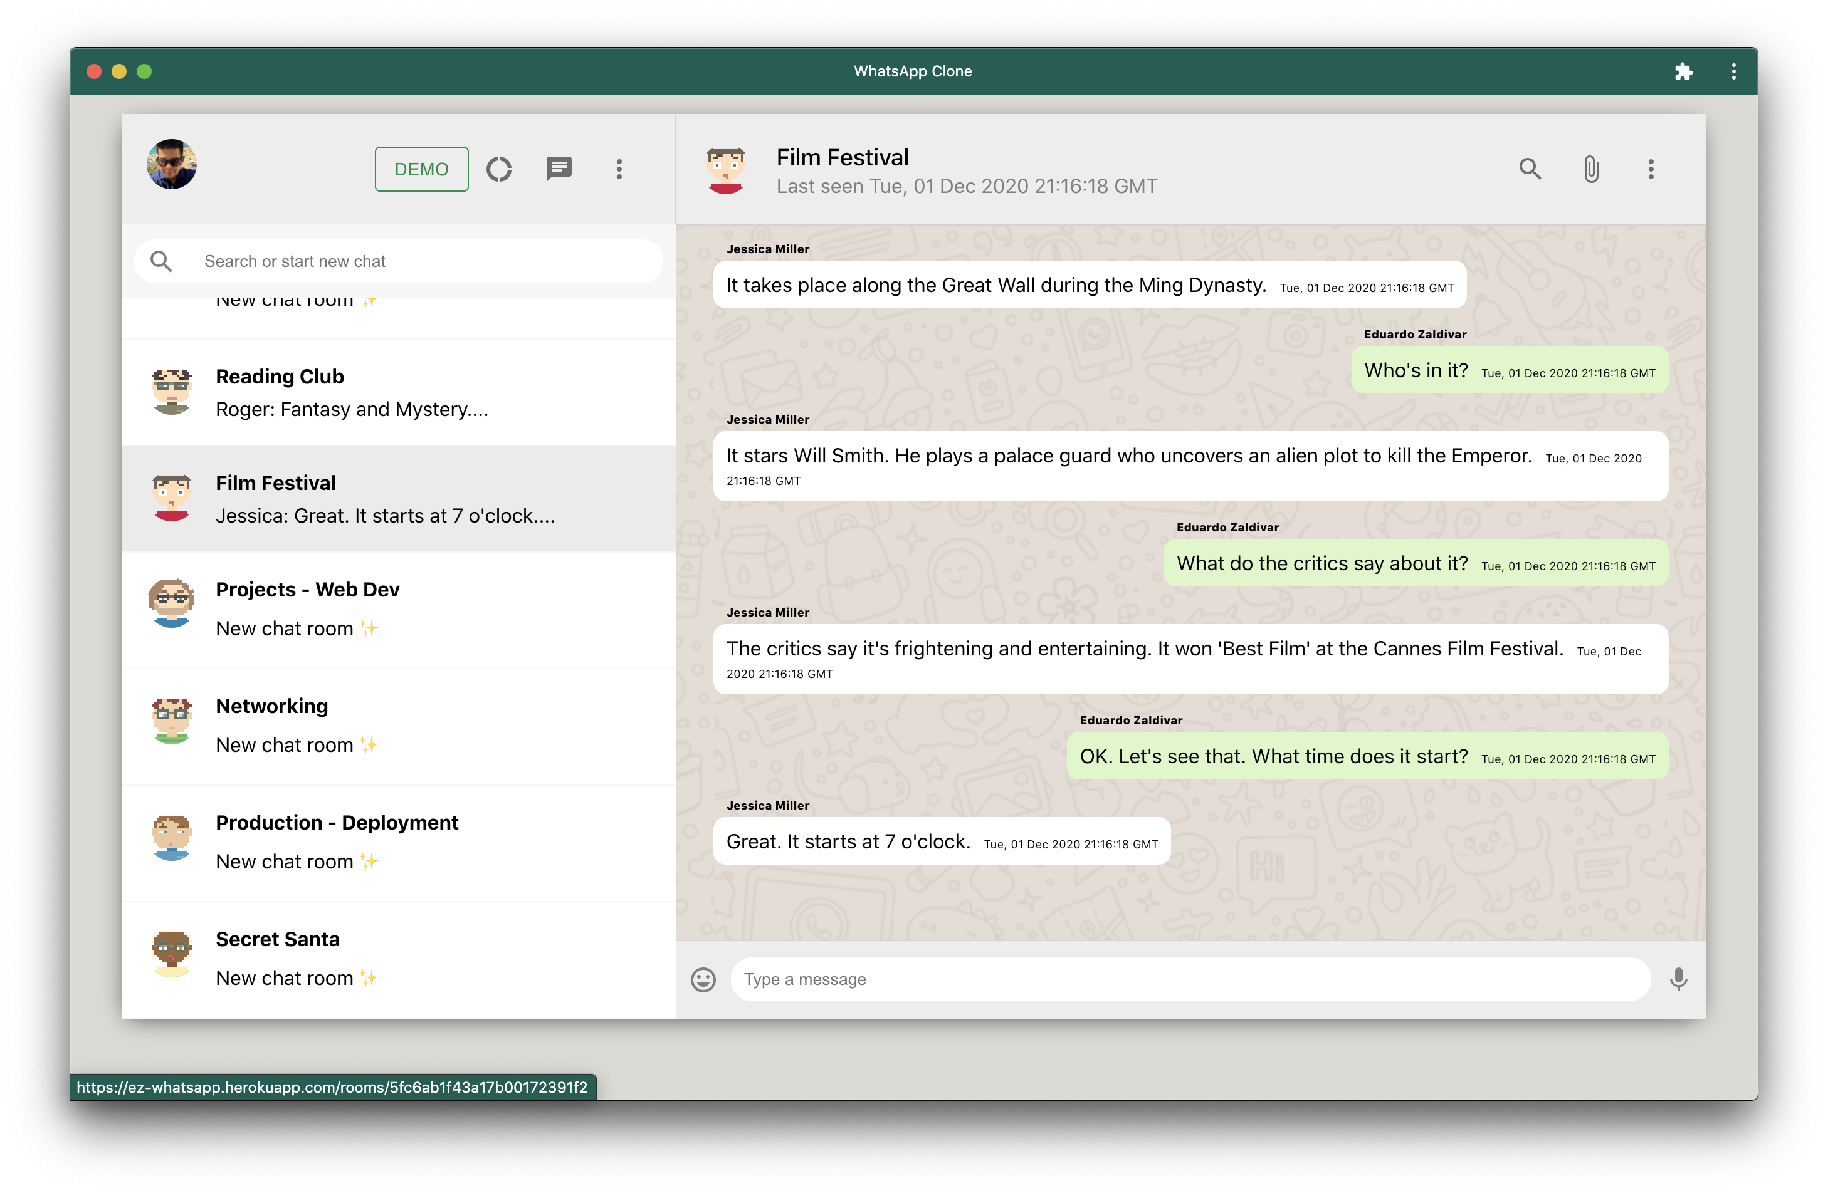Click Film Festival avatar in chat header

(725, 170)
